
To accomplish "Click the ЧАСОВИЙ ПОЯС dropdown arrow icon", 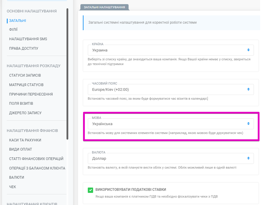I will tap(248, 89).
